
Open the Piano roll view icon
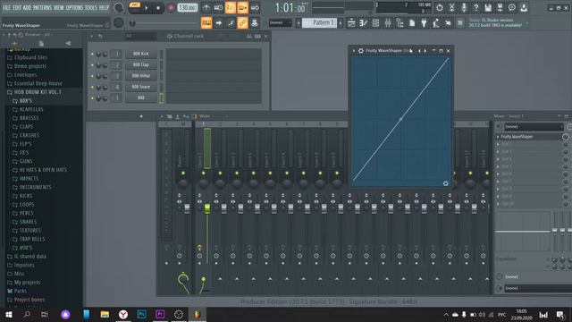[364, 23]
